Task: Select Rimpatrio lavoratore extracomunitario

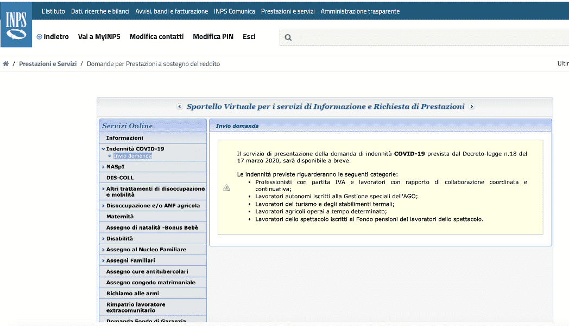Action: click(153, 307)
